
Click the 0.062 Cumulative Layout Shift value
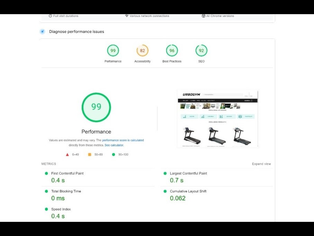pos(178,198)
